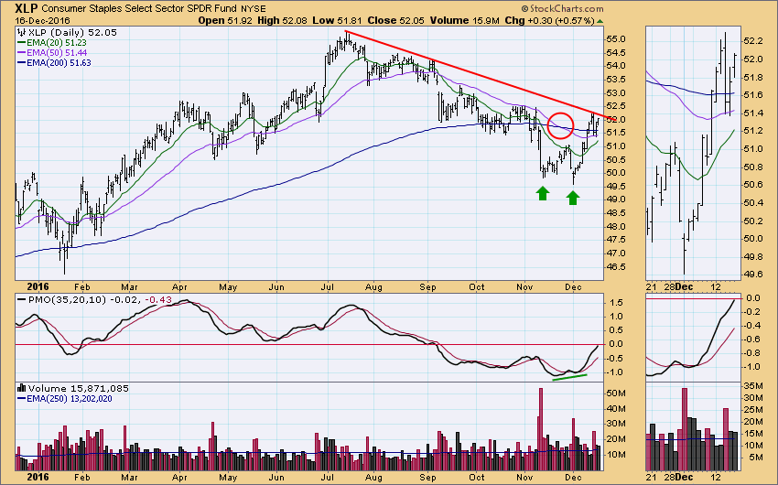Click the 1.5 label on the PMO axis
The width and height of the screenshot is (778, 485).
click(x=615, y=303)
